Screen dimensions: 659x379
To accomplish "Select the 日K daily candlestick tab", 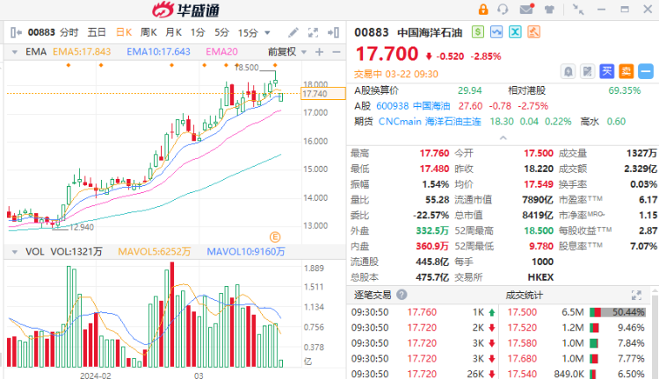I will pyautogui.click(x=124, y=32).
